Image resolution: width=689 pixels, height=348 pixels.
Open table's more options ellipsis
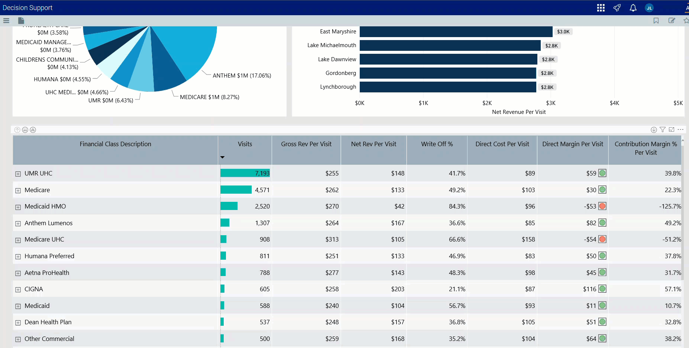[680, 129]
